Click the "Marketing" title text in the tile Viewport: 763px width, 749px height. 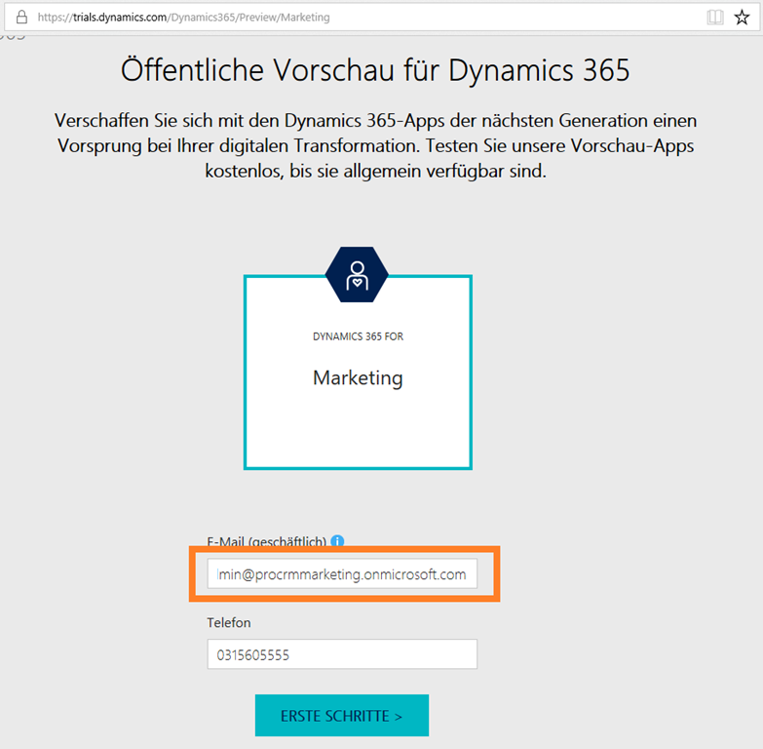click(358, 377)
